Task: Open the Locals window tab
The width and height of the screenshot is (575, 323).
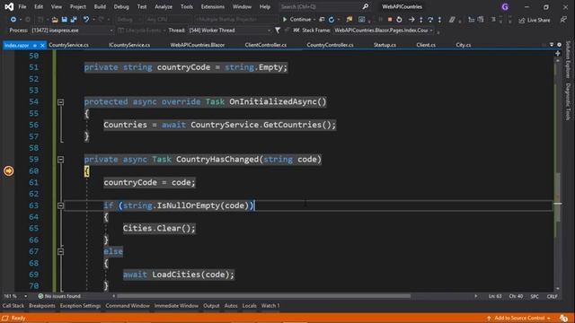Action: [249, 306]
